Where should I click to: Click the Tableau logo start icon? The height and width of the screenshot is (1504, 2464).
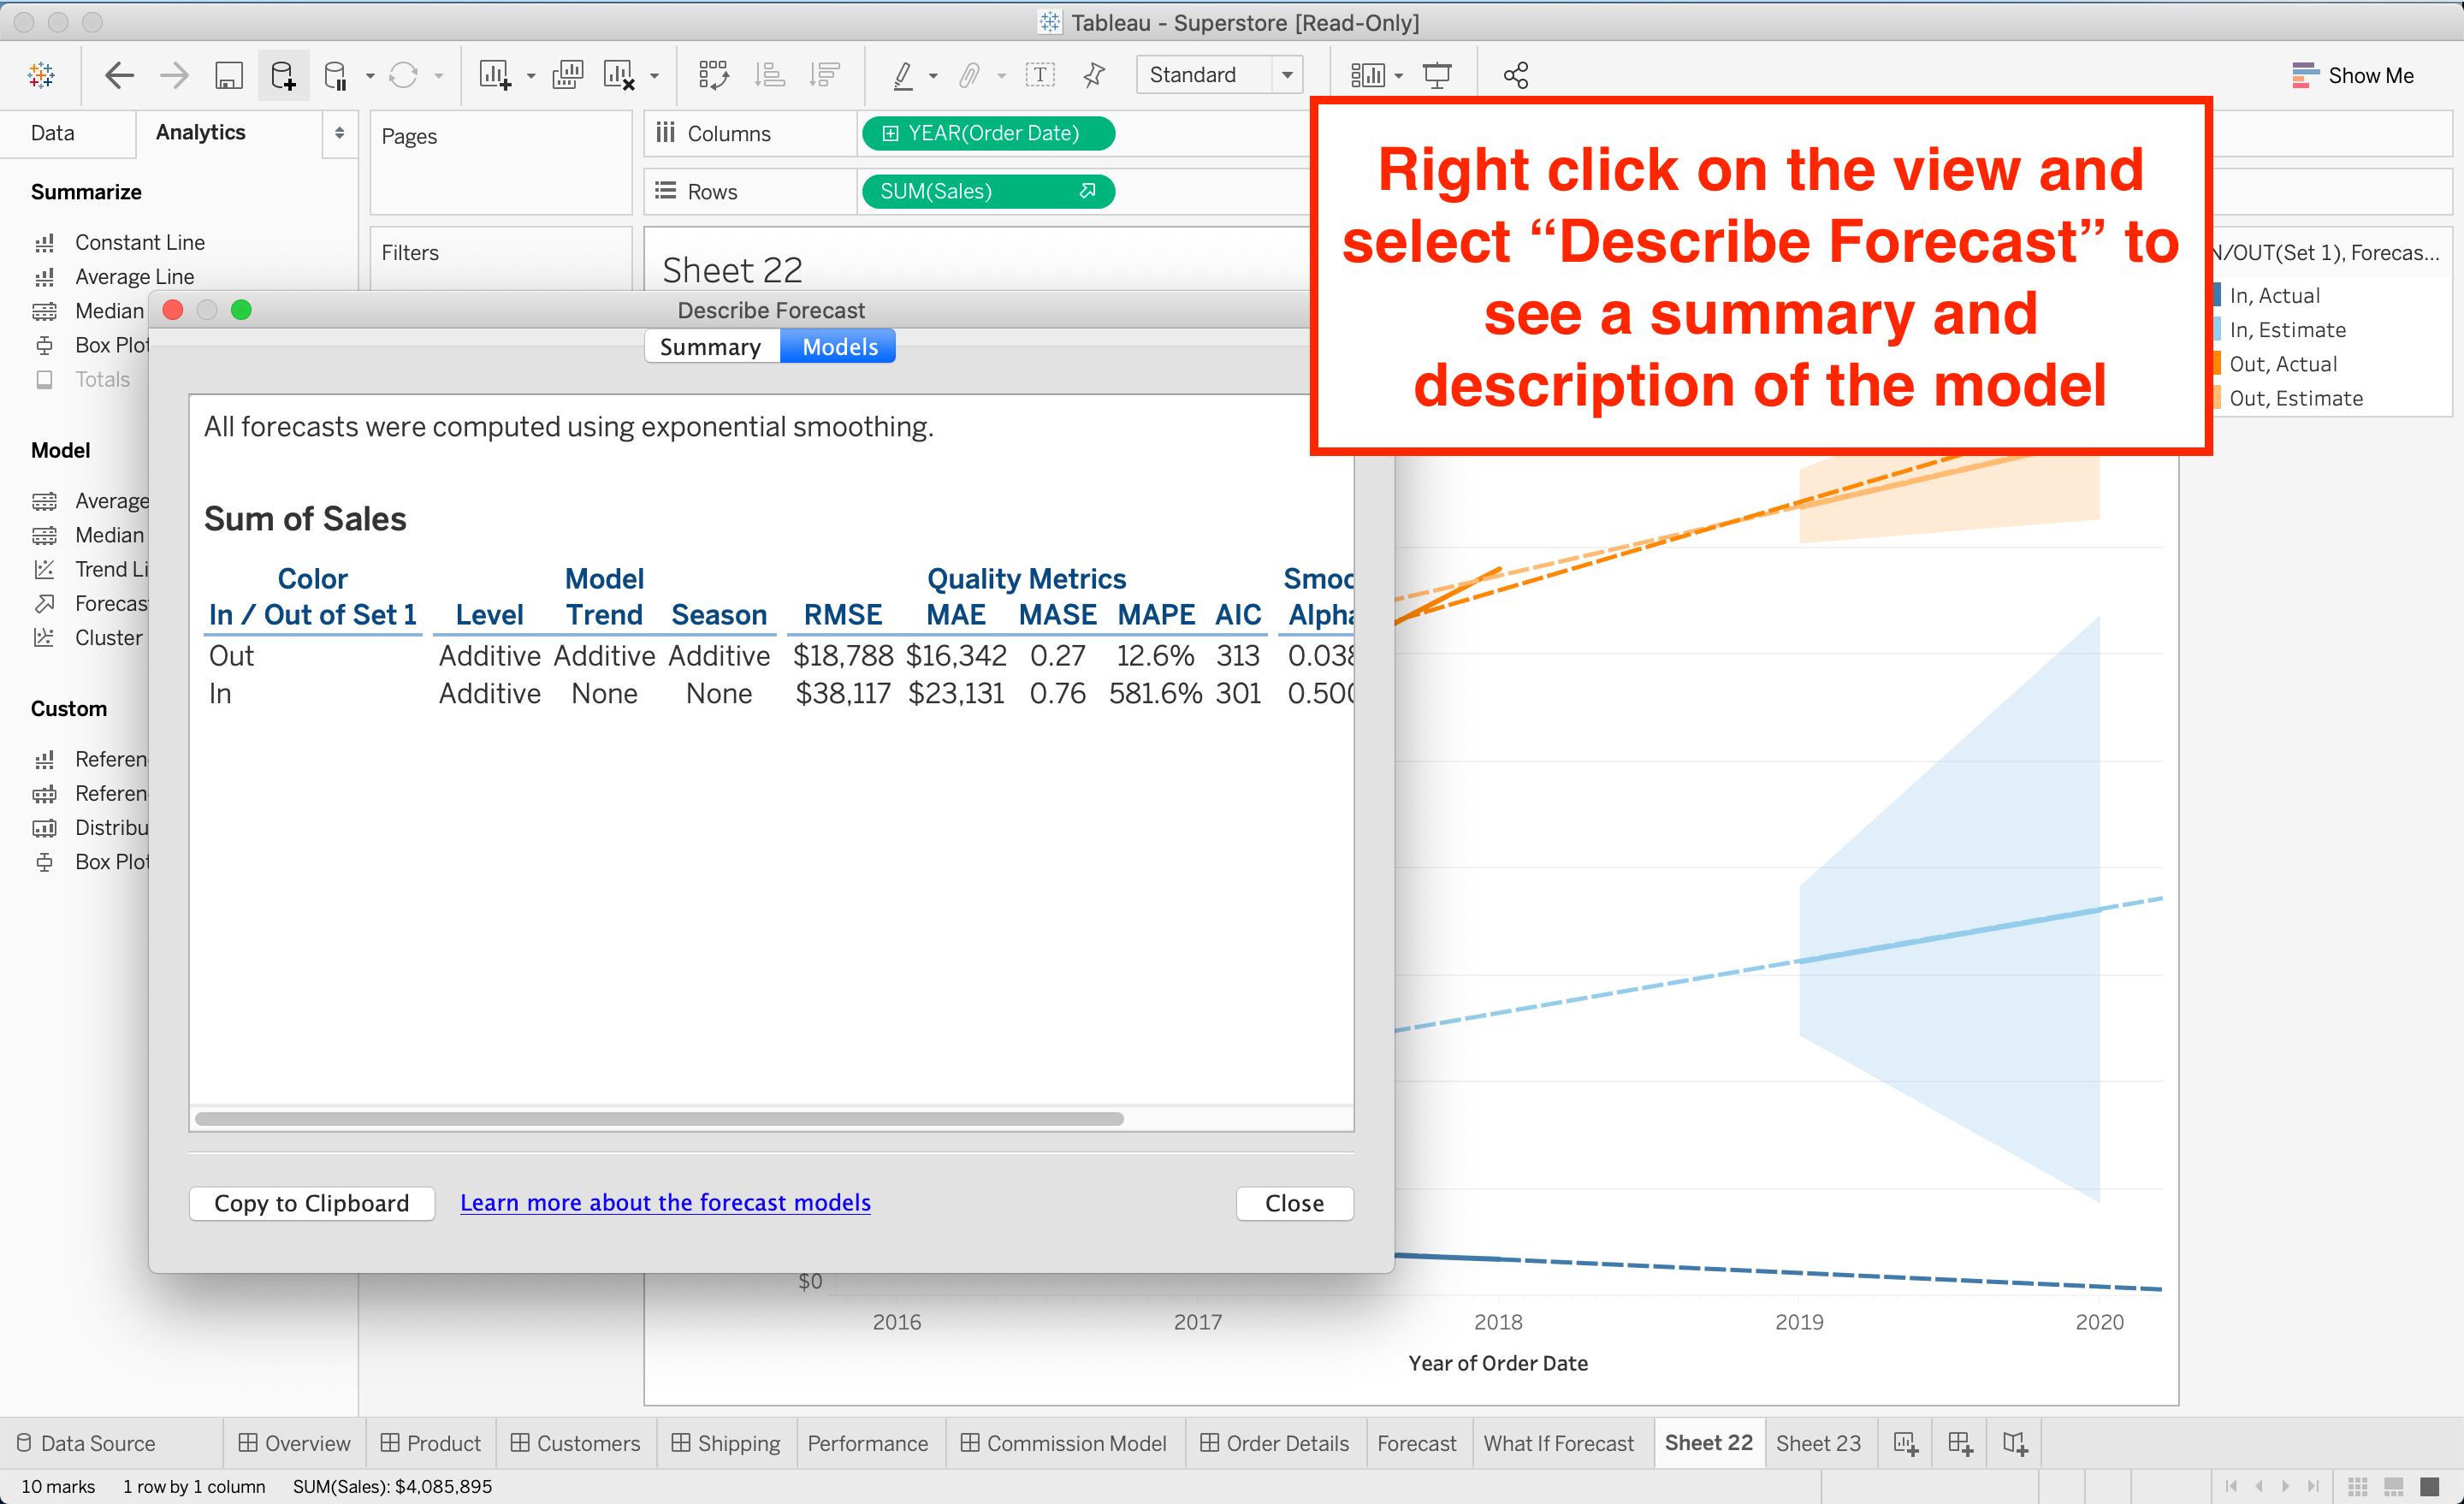click(x=41, y=75)
